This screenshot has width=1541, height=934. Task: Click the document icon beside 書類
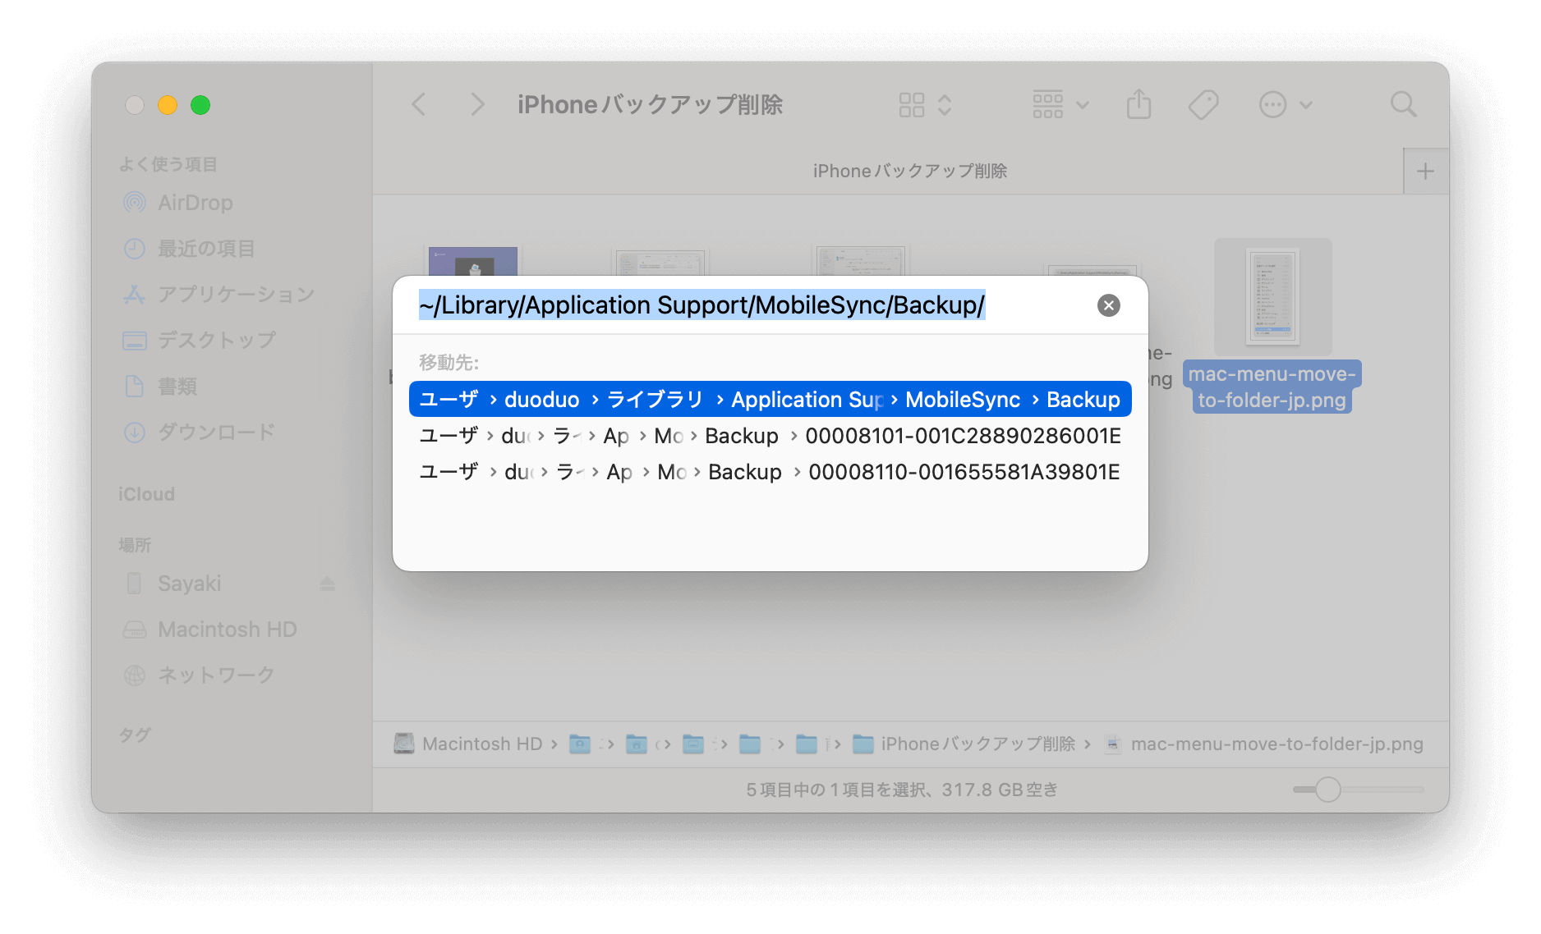point(135,387)
